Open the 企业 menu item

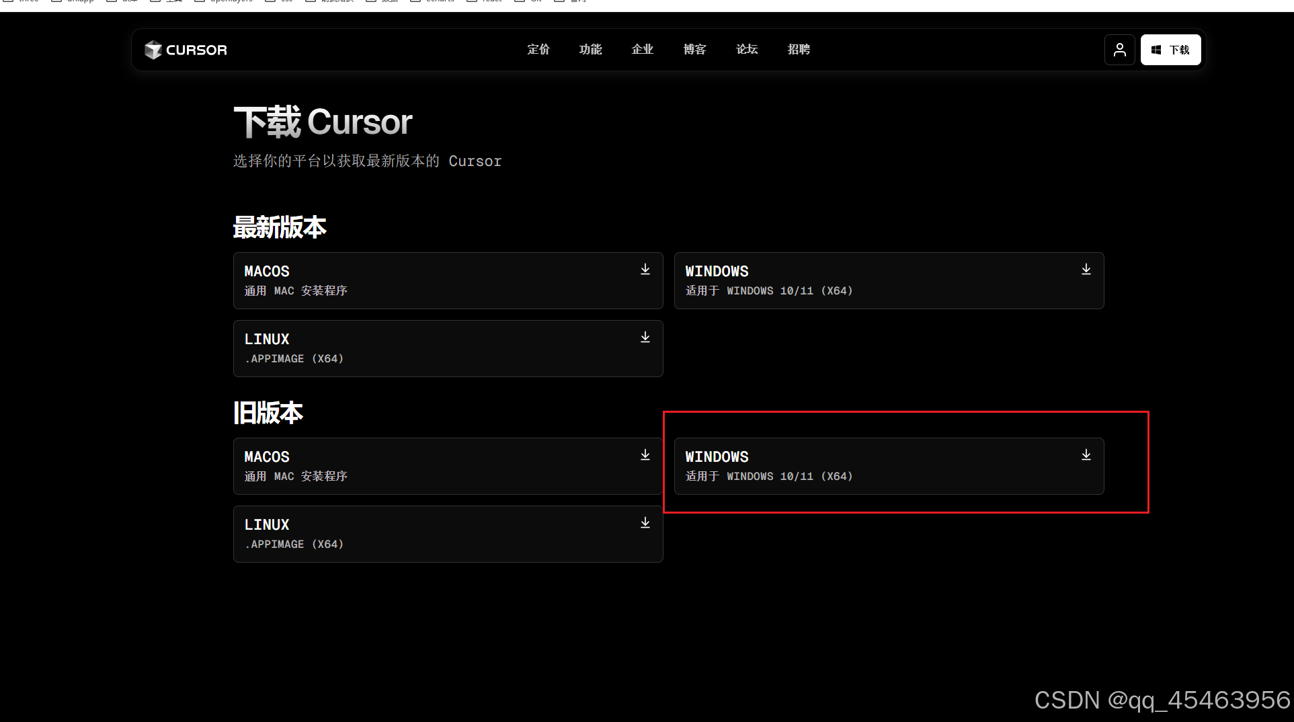click(x=643, y=50)
